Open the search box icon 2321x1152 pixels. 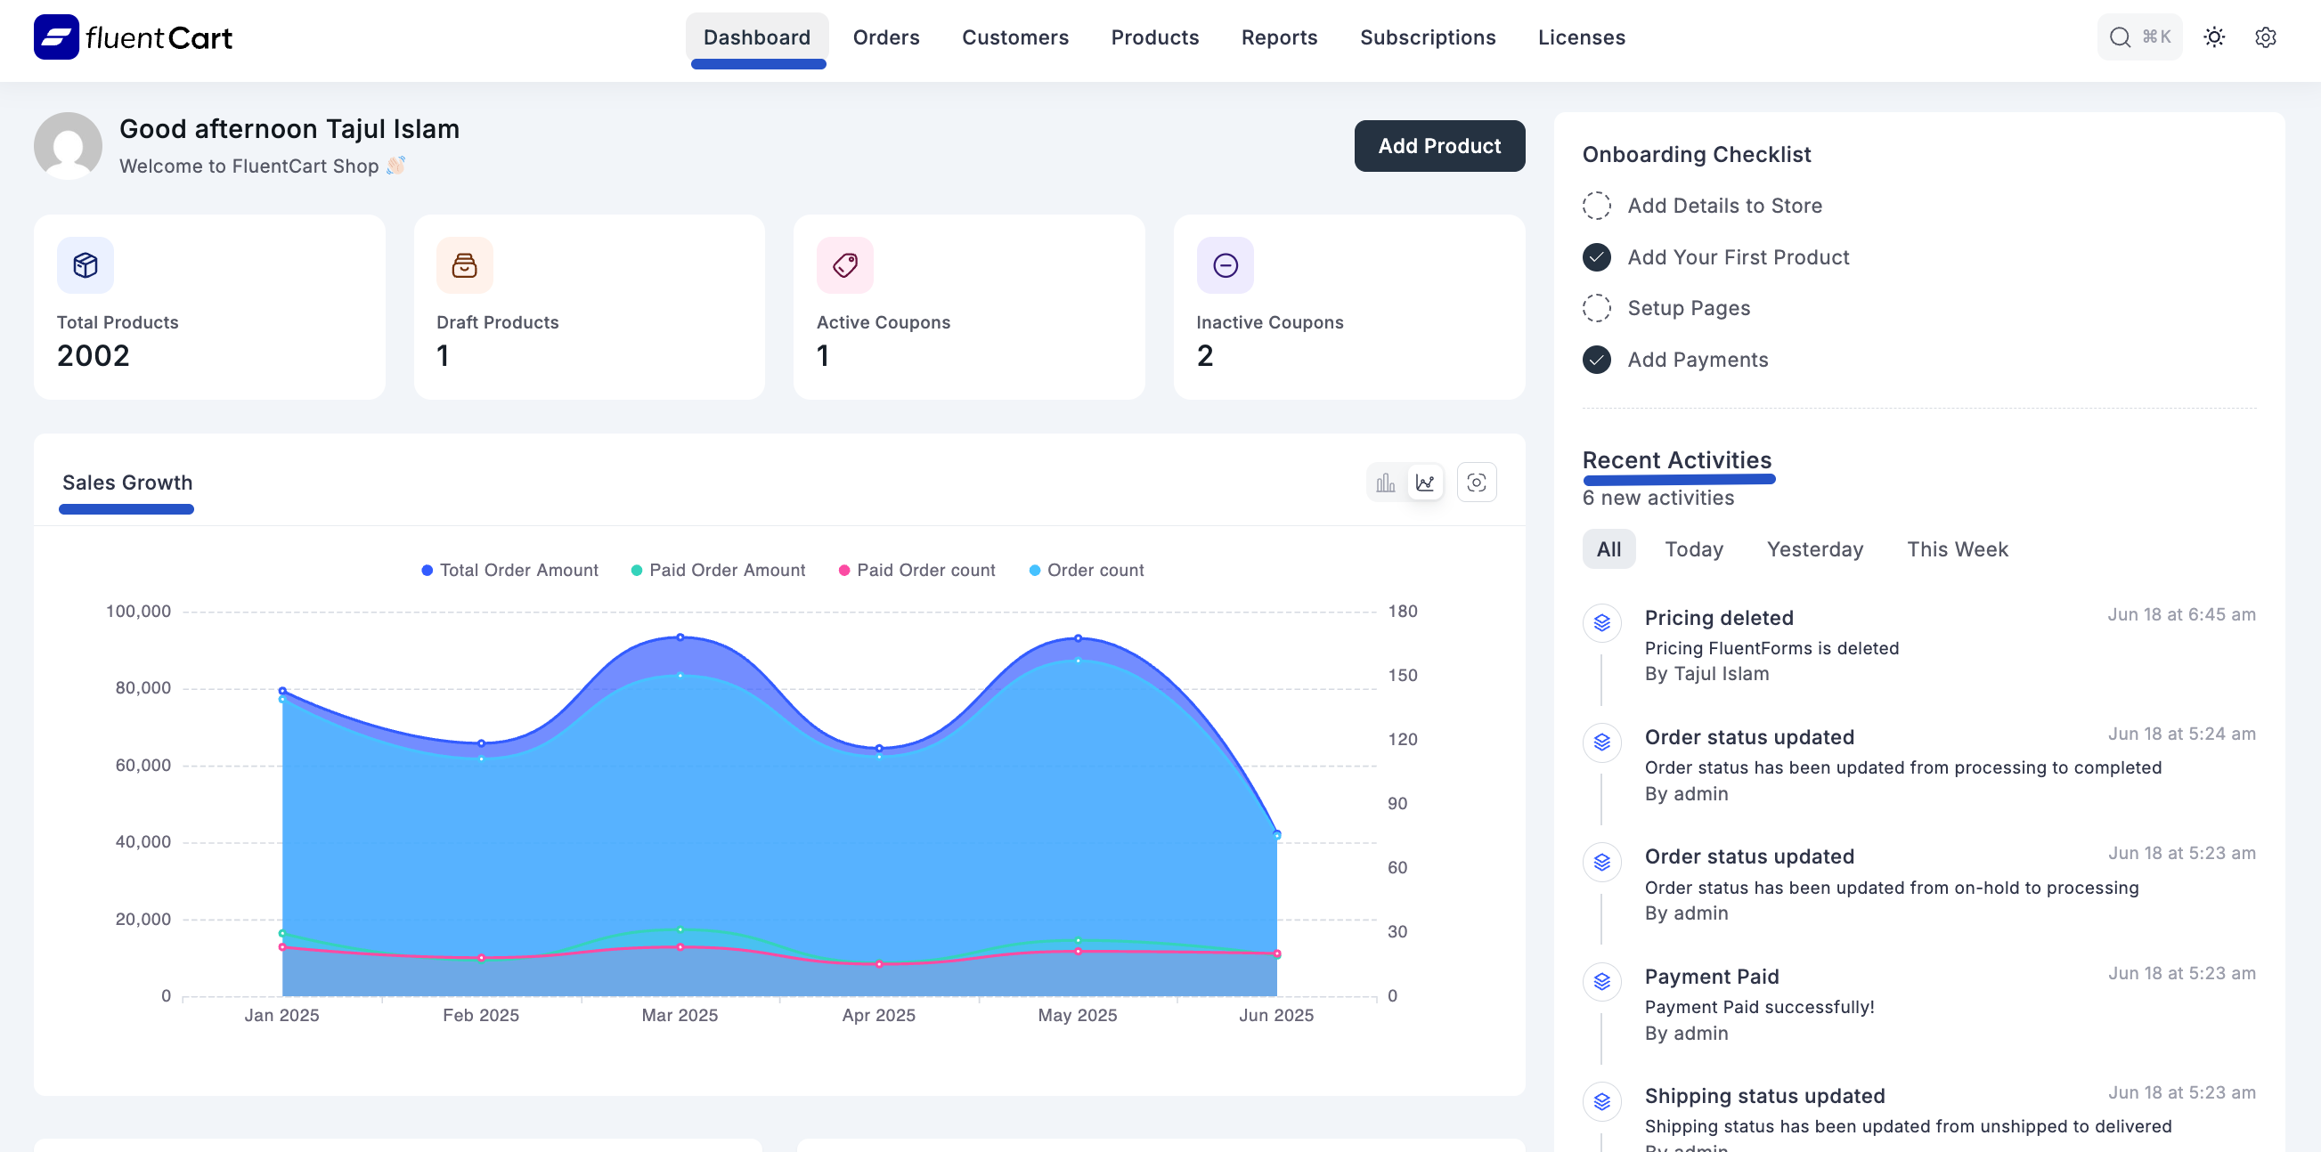(x=2119, y=37)
